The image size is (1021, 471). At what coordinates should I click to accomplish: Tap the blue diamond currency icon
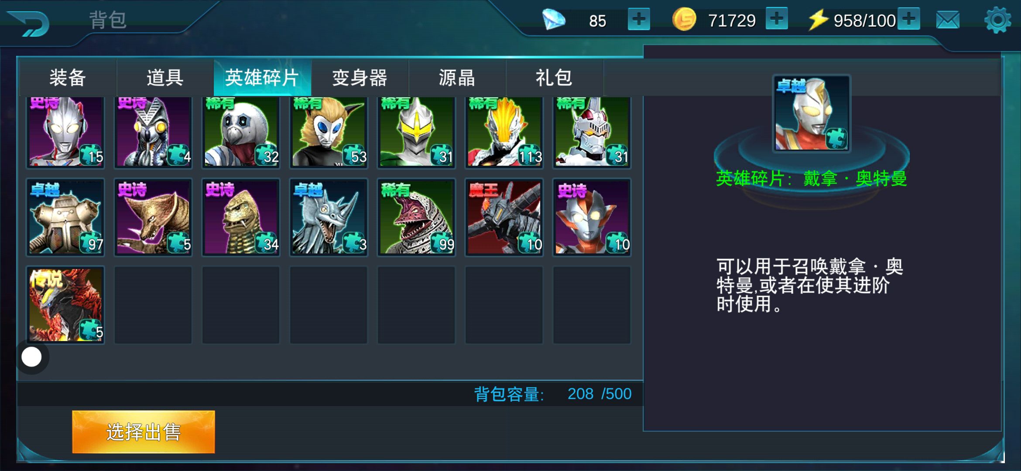click(554, 20)
